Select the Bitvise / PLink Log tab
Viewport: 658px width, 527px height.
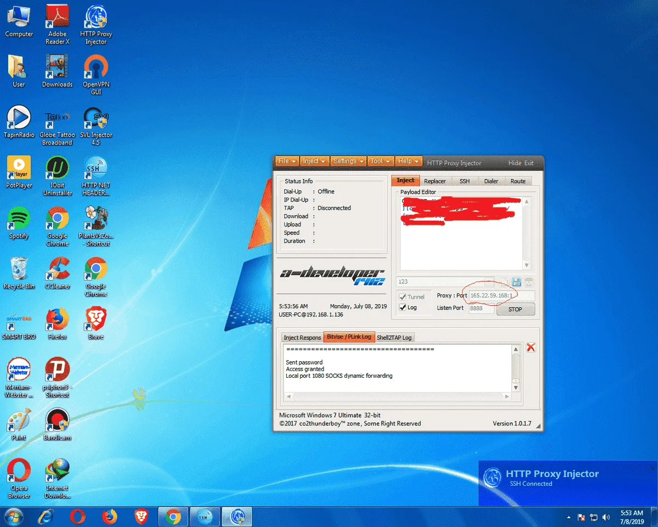click(349, 337)
